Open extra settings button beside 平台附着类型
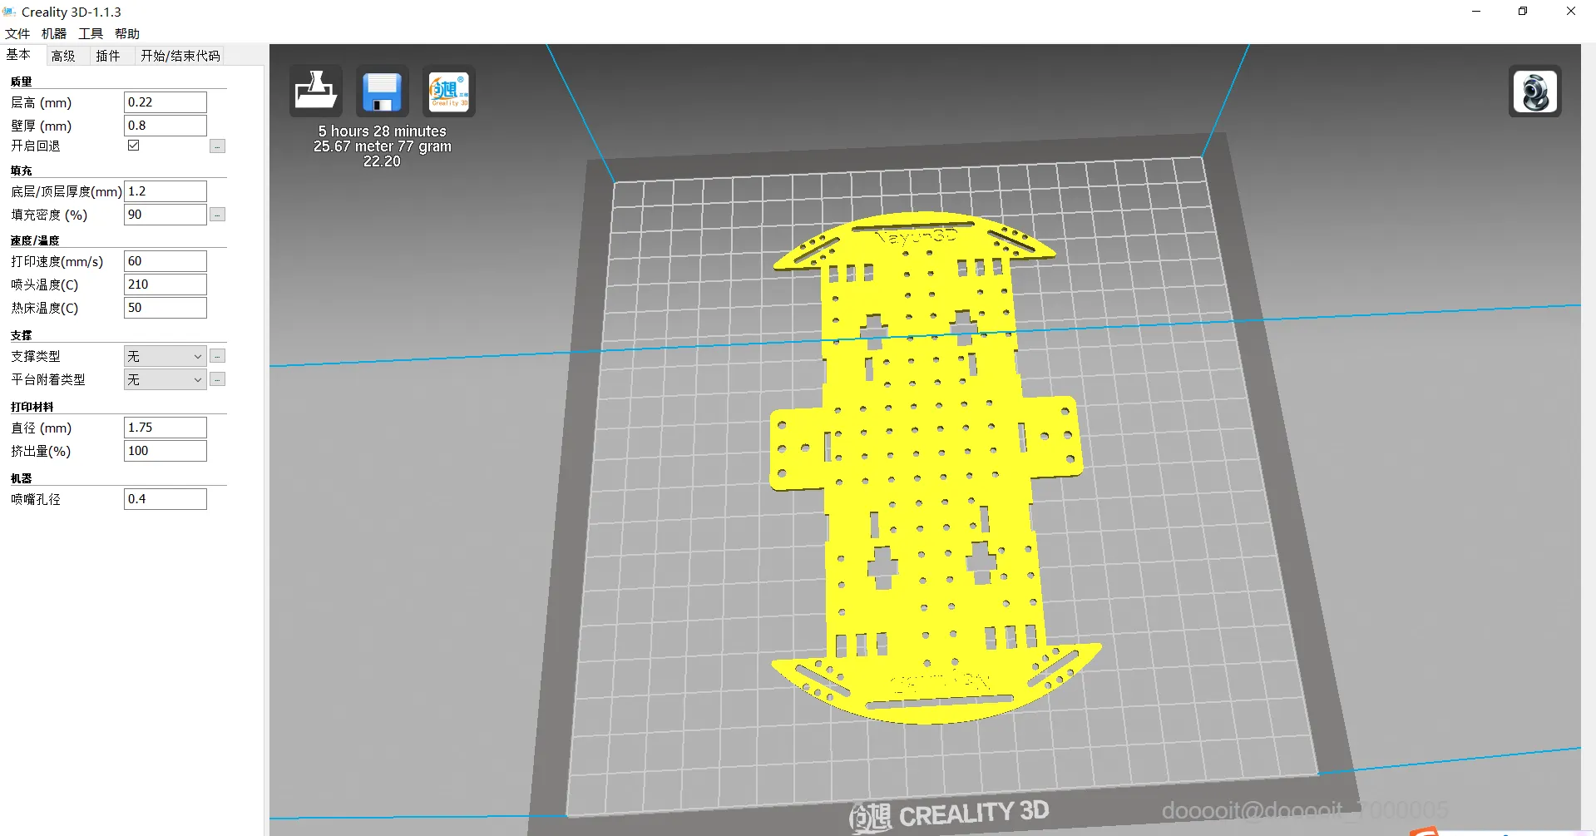 (x=217, y=379)
